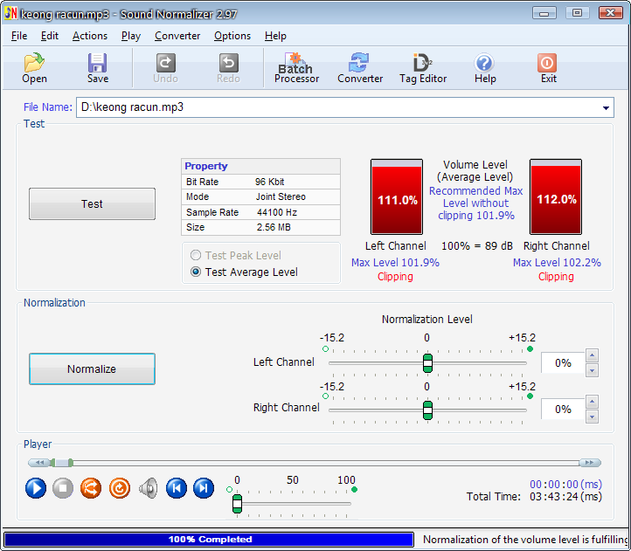Screen dimensions: 631x551
Task: Jump to previous track with skip-back icon
Action: point(177,488)
